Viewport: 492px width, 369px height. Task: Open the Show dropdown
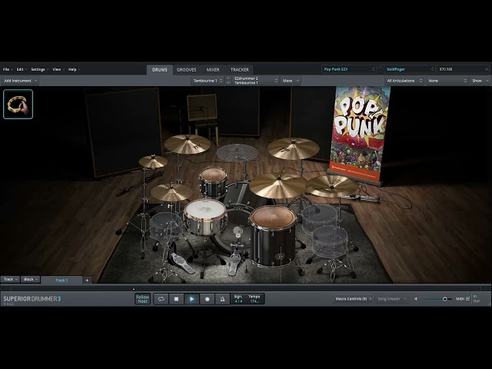point(480,81)
